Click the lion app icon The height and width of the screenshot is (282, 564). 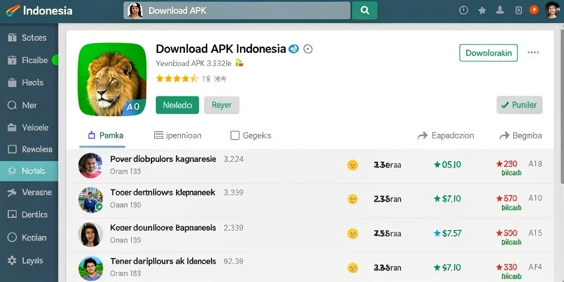point(112,79)
